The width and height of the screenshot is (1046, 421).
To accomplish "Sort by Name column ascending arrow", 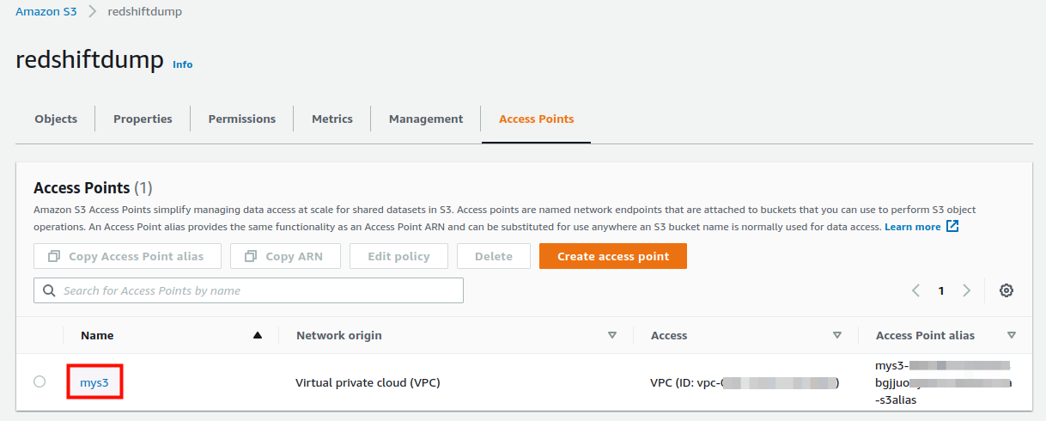I will coord(258,335).
